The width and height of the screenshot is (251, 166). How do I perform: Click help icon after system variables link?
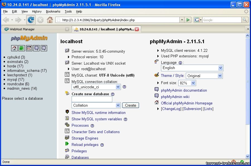125,119
